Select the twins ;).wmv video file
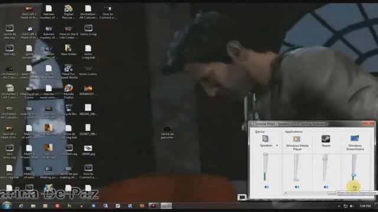The height and width of the screenshot is (212, 378). [x=88, y=71]
